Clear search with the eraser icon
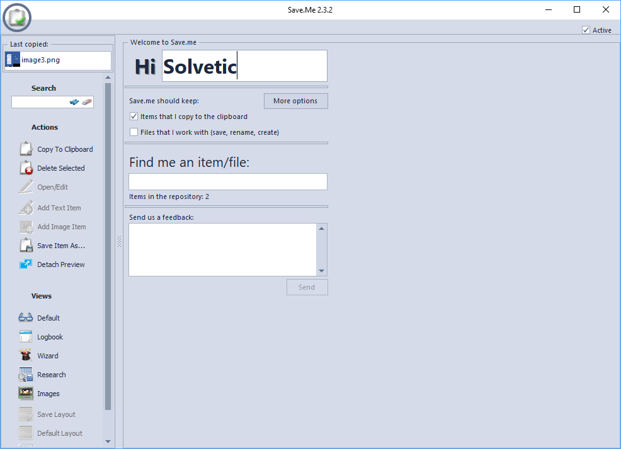The image size is (621, 449). tap(87, 102)
